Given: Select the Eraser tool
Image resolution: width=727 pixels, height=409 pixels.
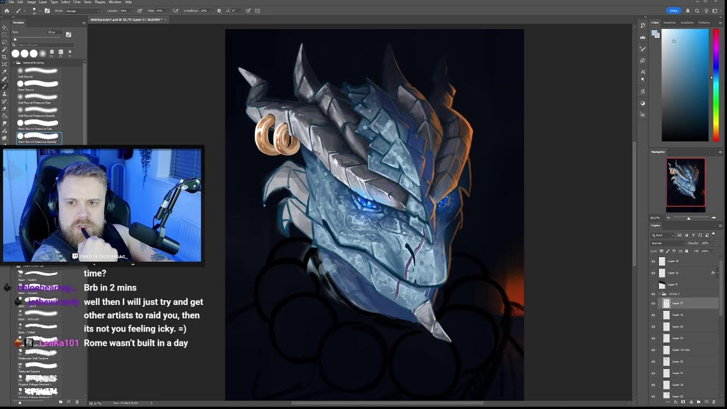Looking at the screenshot, I should (5, 108).
